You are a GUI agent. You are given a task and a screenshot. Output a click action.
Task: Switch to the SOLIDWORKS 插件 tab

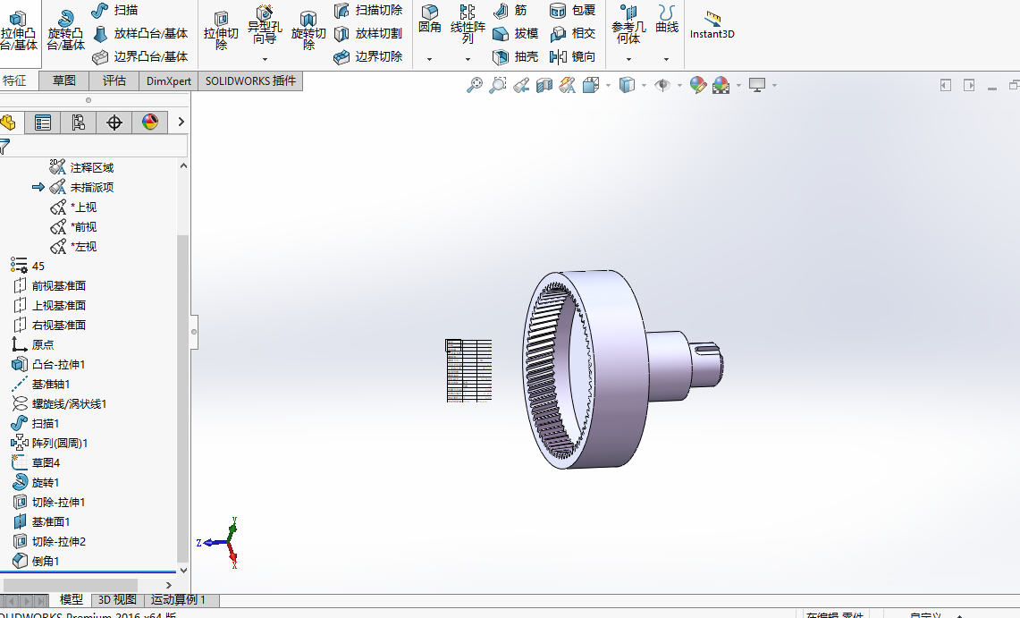click(x=250, y=80)
